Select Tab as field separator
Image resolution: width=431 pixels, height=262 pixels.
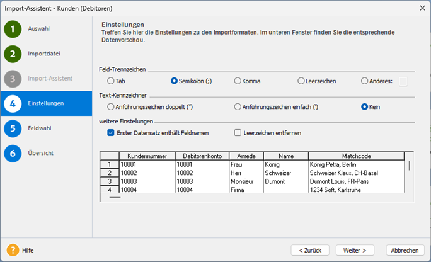110,81
